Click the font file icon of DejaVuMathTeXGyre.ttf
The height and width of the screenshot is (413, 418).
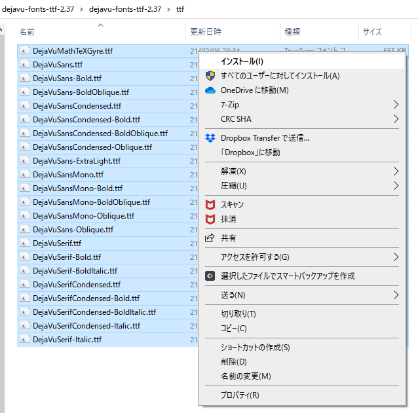pyautogui.click(x=24, y=51)
